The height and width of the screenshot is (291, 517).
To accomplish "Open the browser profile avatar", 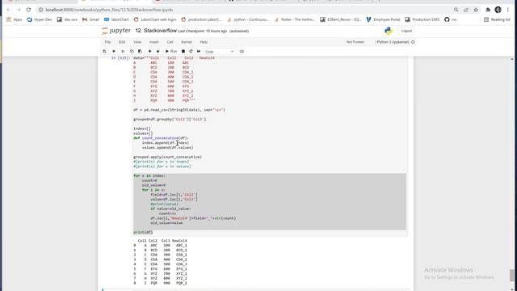I will [498, 10].
